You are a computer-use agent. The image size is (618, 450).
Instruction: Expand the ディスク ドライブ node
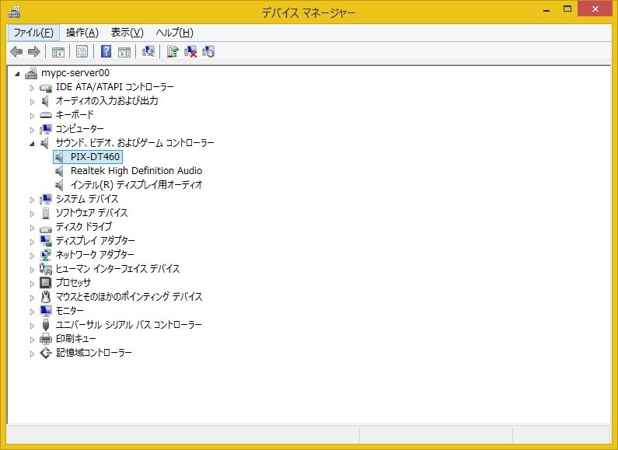click(33, 228)
